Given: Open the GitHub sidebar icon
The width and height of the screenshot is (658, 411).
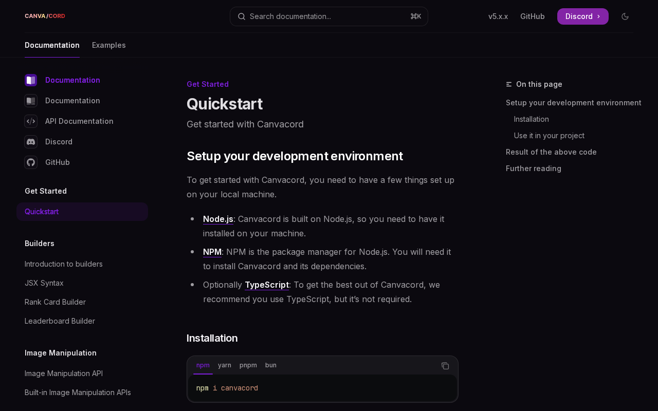Looking at the screenshot, I should click(31, 162).
